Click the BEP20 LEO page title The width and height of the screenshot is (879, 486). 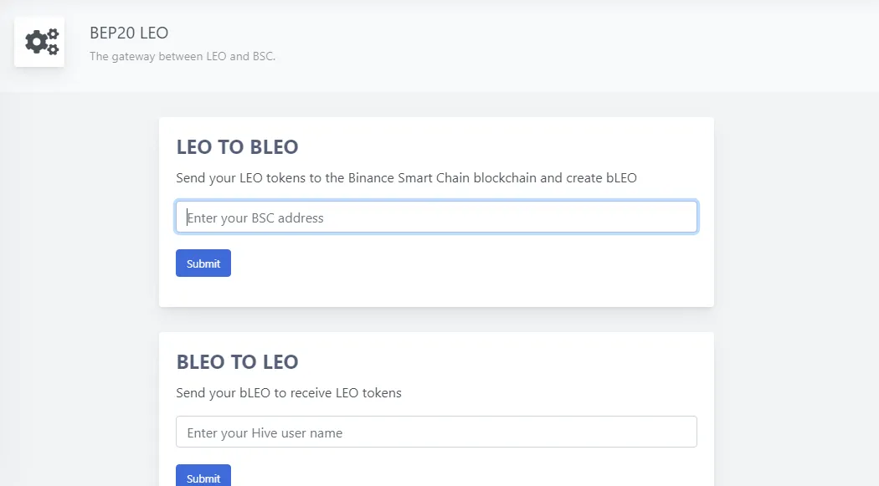tap(129, 33)
